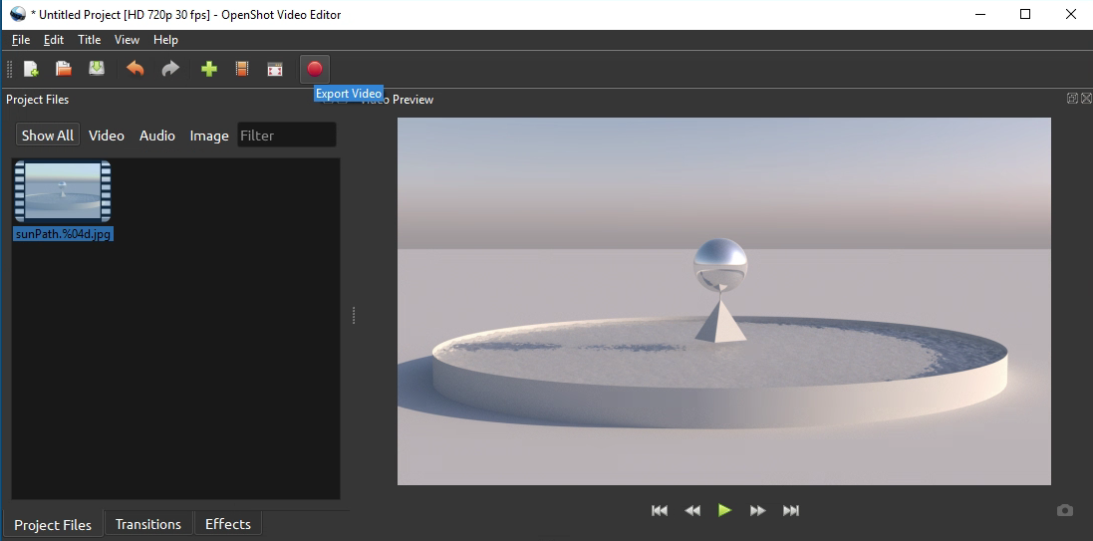Click the Filter text input field
This screenshot has width=1093, height=541.
(x=287, y=135)
